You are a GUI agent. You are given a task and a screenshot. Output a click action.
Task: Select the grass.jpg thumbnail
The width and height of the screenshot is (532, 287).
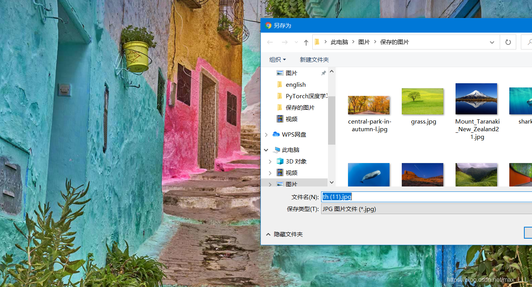422,101
